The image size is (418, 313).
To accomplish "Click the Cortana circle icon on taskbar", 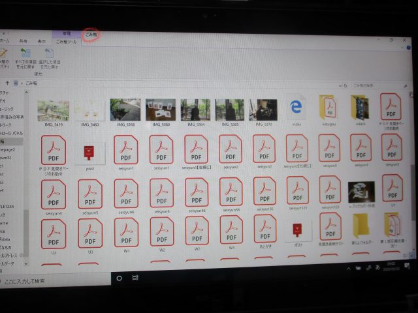I will click(119, 278).
